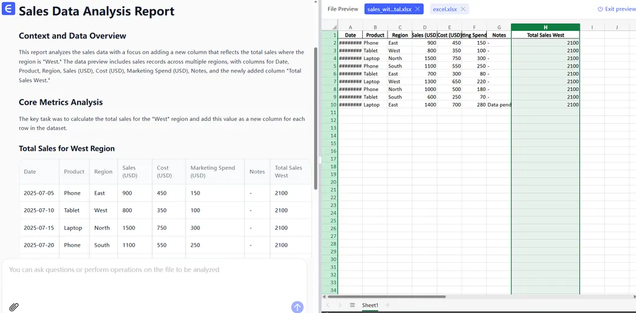Open the all sheets list icon

click(352, 305)
